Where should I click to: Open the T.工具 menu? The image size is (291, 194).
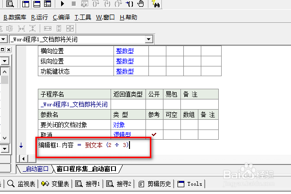[83, 17]
